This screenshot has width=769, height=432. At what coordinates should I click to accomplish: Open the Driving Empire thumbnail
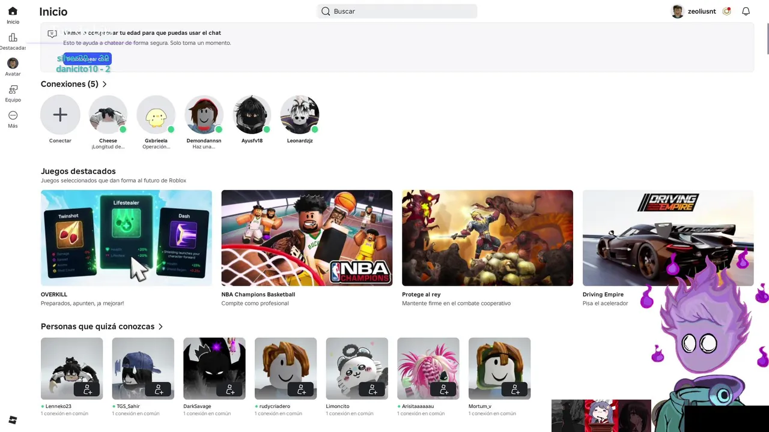click(668, 238)
